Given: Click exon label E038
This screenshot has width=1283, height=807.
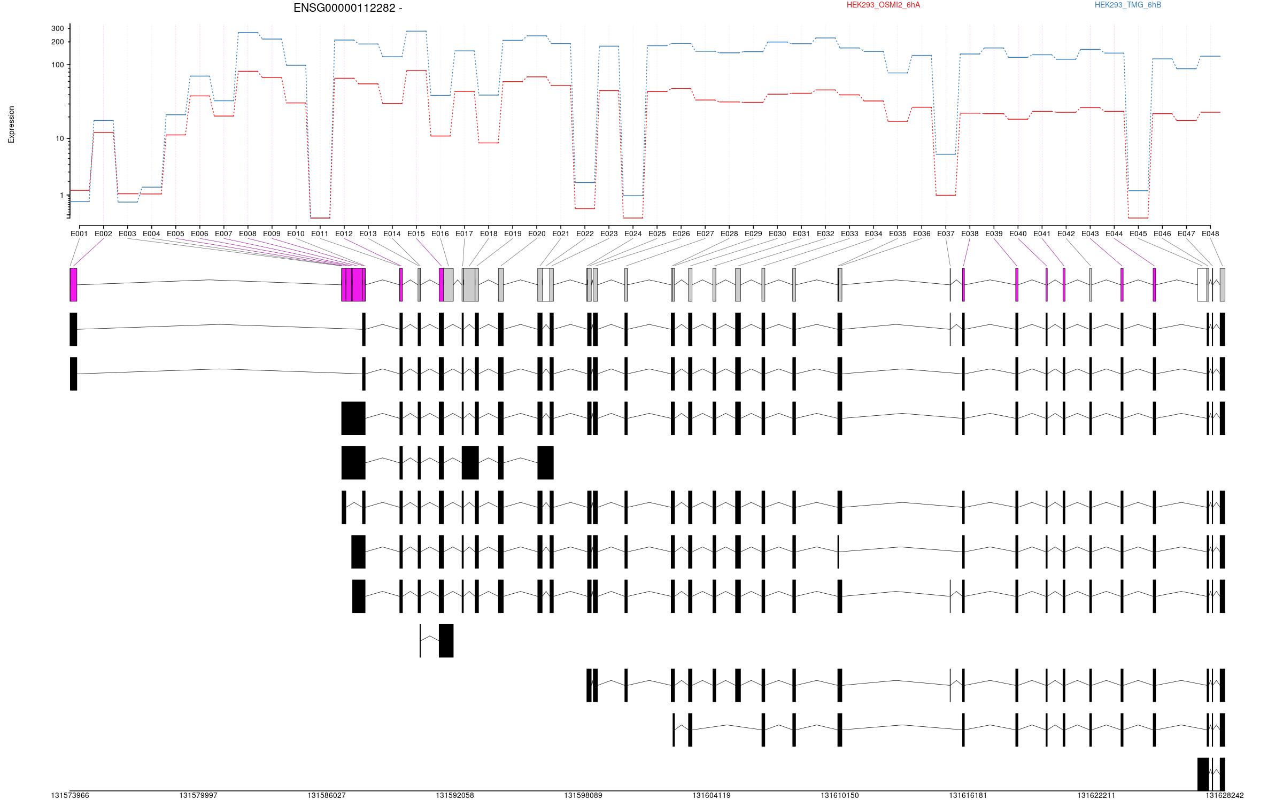Looking at the screenshot, I should (x=970, y=234).
